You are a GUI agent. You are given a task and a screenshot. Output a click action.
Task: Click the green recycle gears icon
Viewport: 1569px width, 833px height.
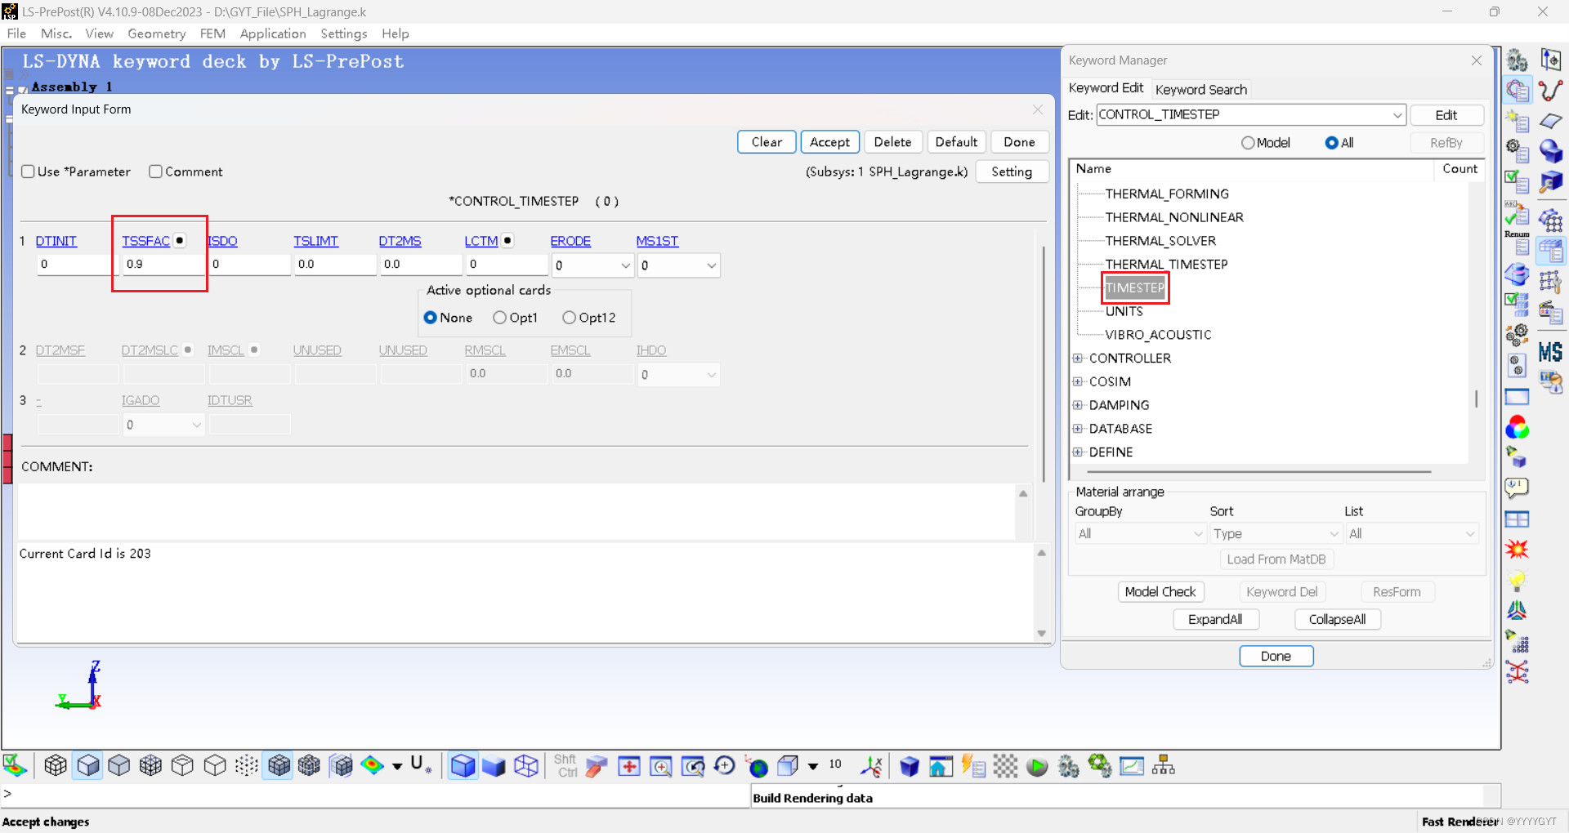[1100, 766]
